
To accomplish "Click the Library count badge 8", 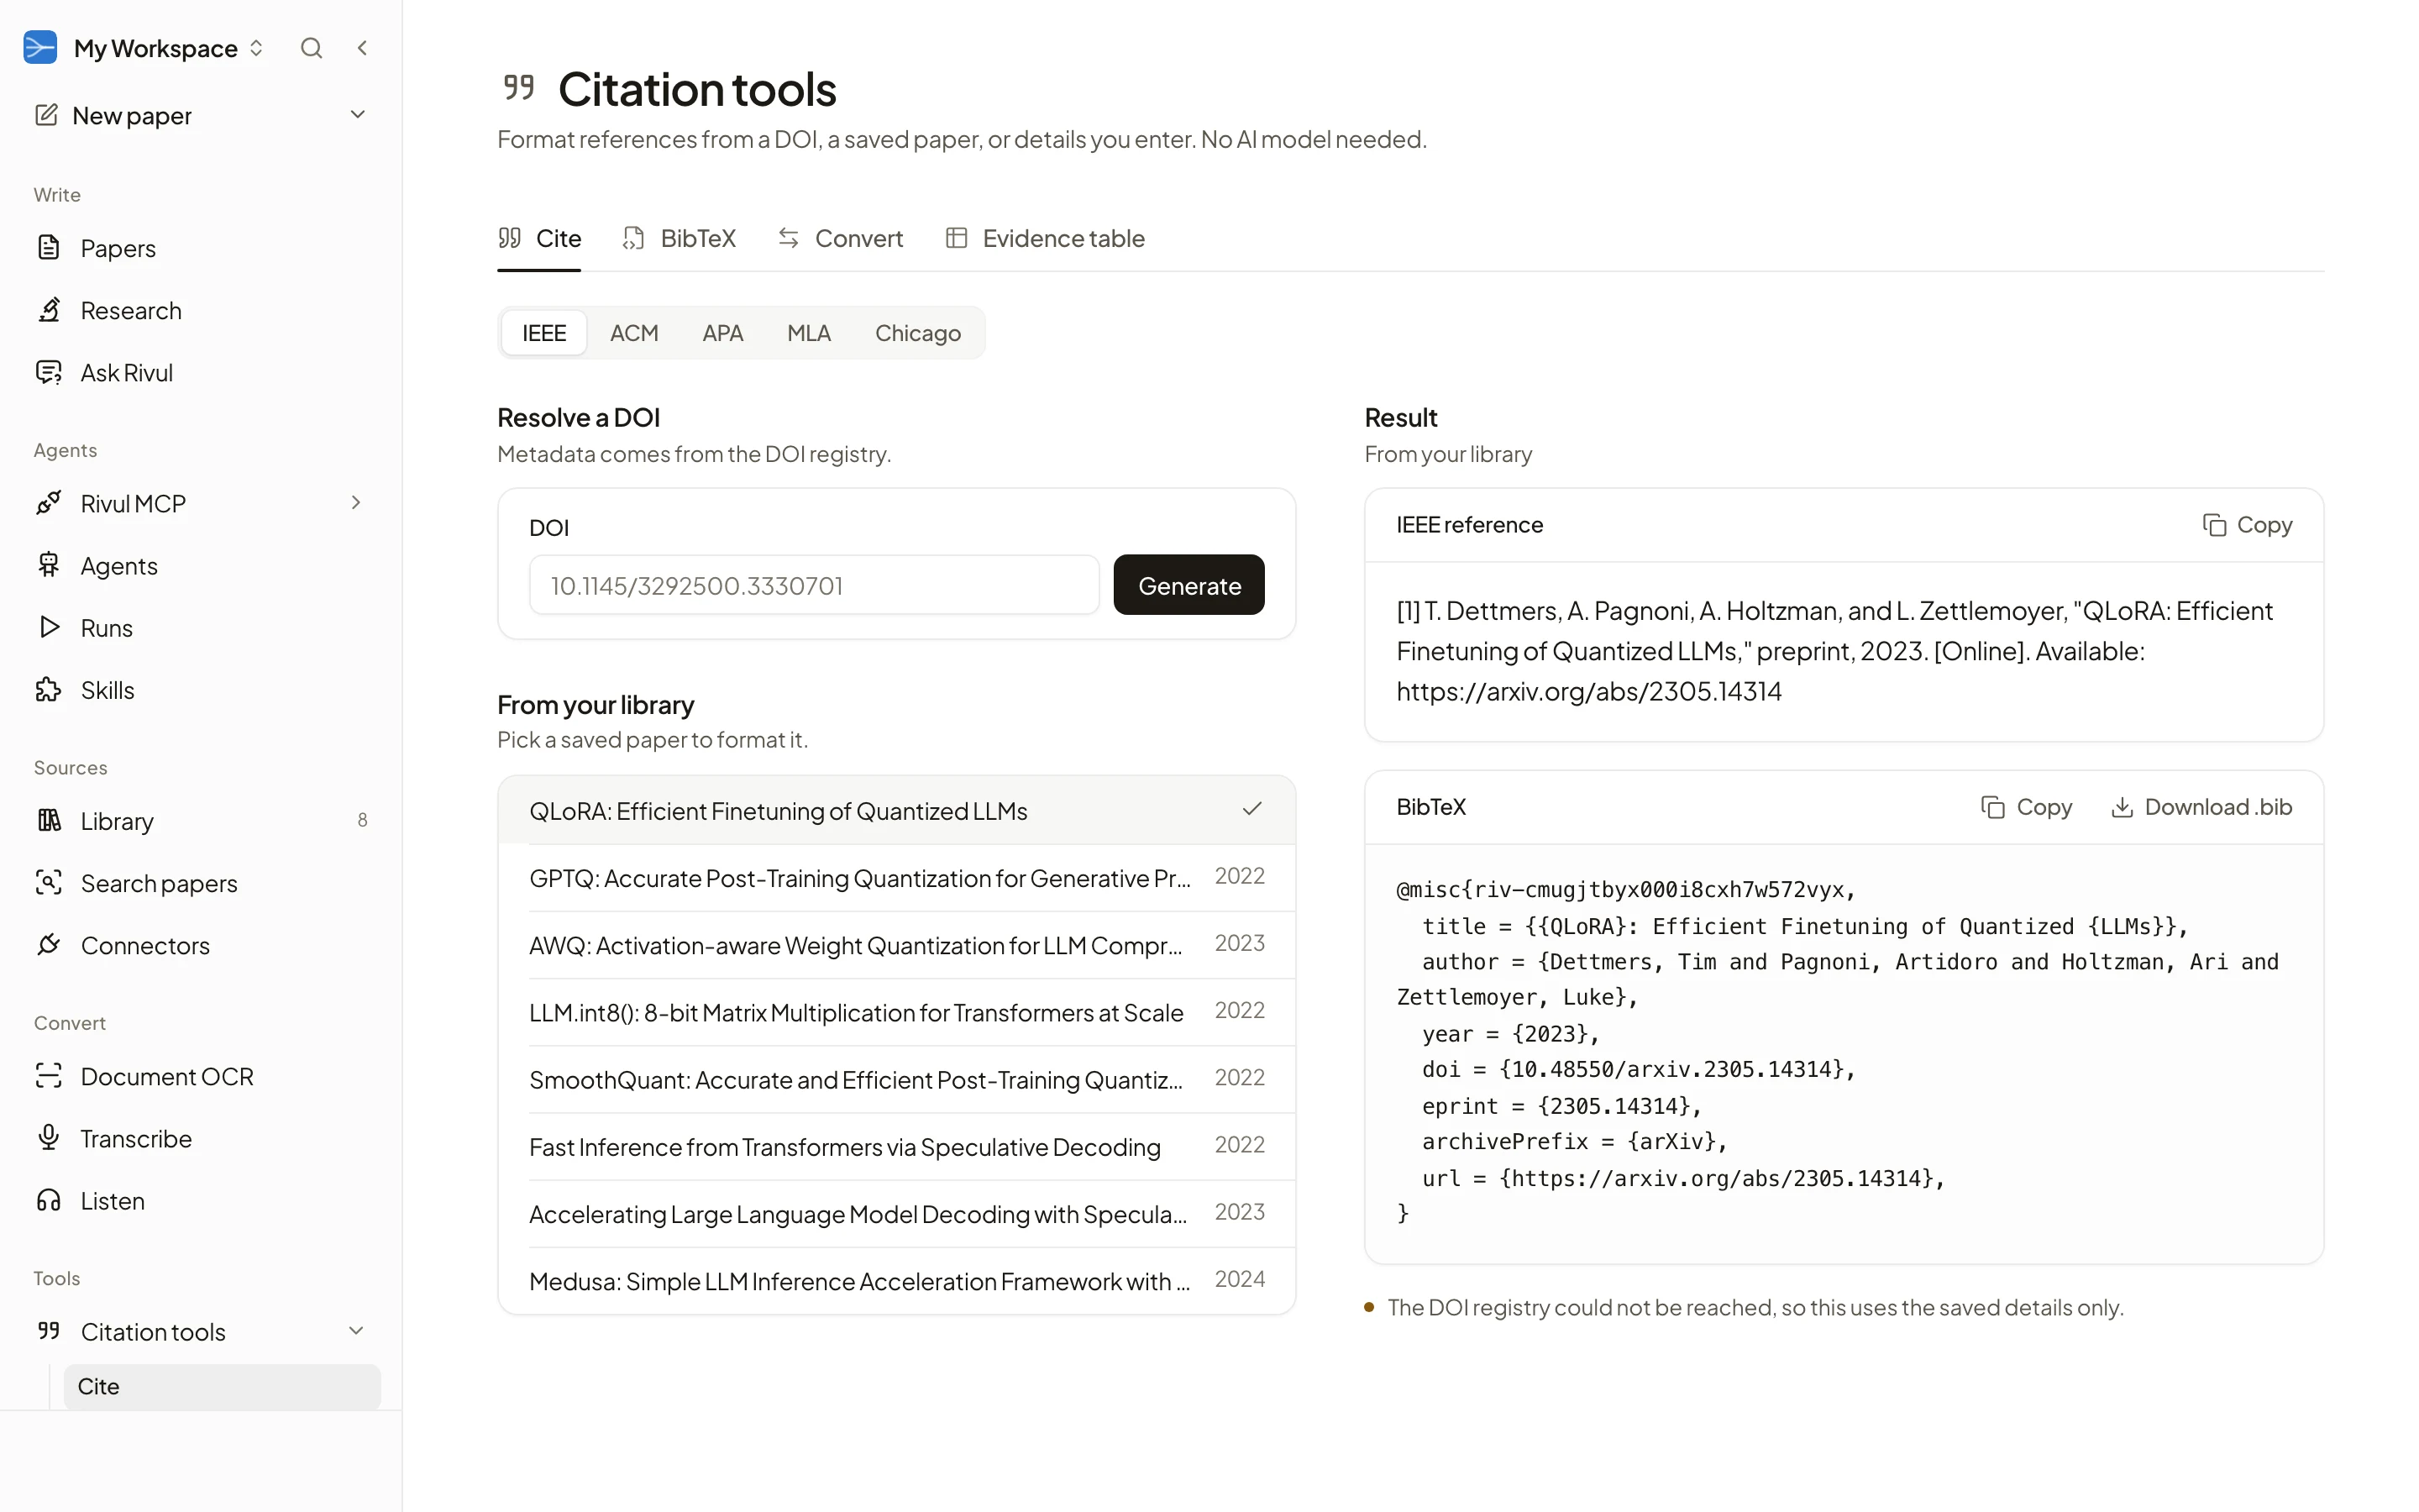I will (x=362, y=820).
